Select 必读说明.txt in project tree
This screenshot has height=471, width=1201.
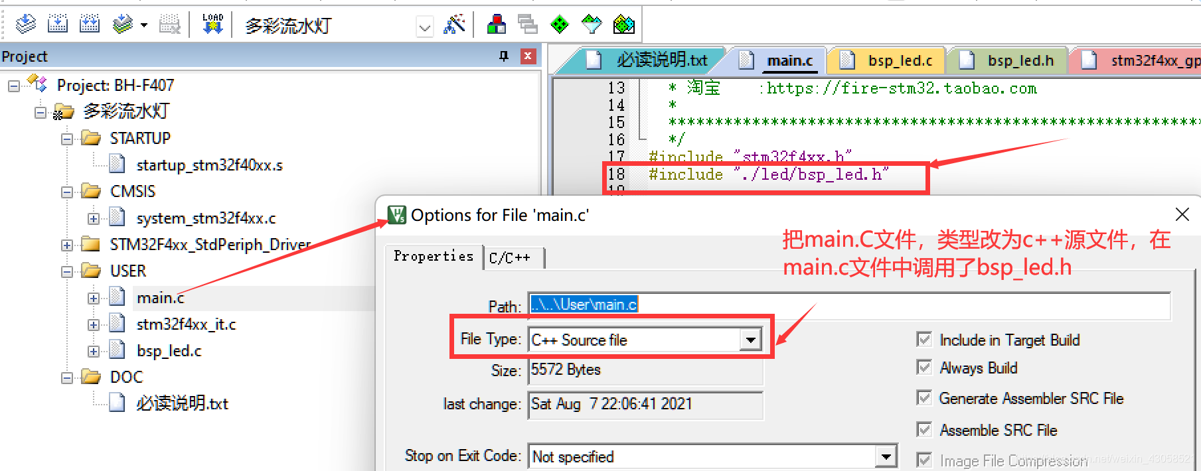point(182,403)
